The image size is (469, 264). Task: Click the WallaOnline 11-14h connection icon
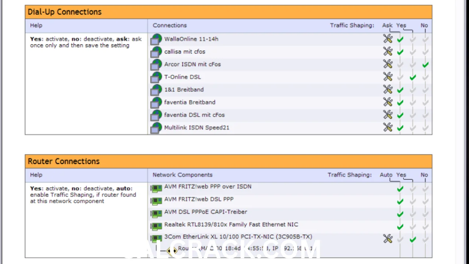coord(156,39)
